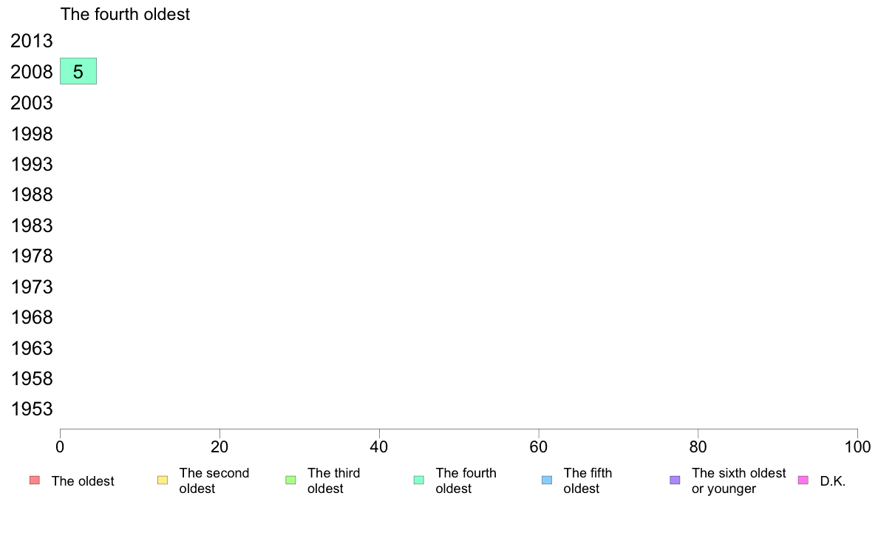Image resolution: width=878 pixels, height=544 pixels.
Task: Toggle the 'D.K.' legend label
Action: 832,481
